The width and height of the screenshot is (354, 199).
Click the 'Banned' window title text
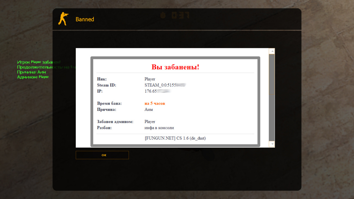[x=85, y=19]
